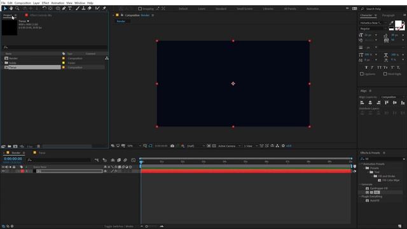The height and width of the screenshot is (229, 407).
Task: Toggle Switches / Modes in timeline
Action: click(x=119, y=226)
